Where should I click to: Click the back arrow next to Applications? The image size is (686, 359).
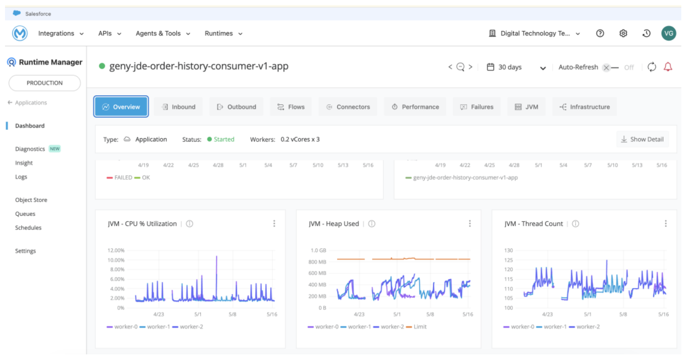click(x=10, y=103)
